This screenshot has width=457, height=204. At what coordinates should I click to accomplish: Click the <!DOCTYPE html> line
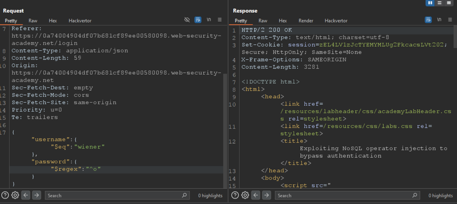click(270, 81)
